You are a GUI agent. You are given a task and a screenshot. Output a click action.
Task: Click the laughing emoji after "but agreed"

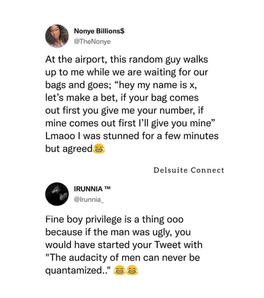pyautogui.click(x=99, y=148)
